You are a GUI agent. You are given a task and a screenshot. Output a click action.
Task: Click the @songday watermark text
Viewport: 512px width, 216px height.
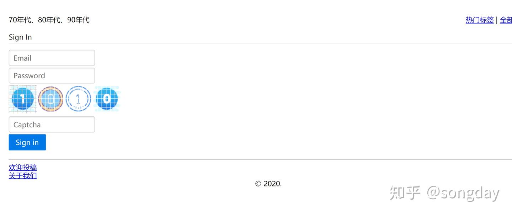tap(463, 193)
